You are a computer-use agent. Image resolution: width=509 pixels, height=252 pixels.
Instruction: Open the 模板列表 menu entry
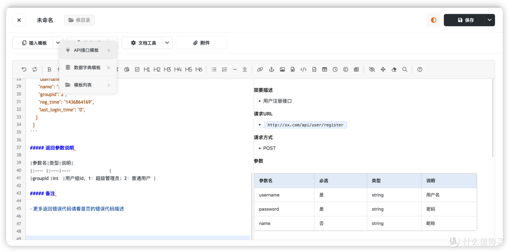click(88, 85)
